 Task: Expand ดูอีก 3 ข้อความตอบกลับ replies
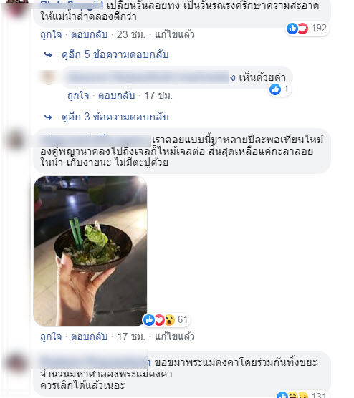point(115,117)
